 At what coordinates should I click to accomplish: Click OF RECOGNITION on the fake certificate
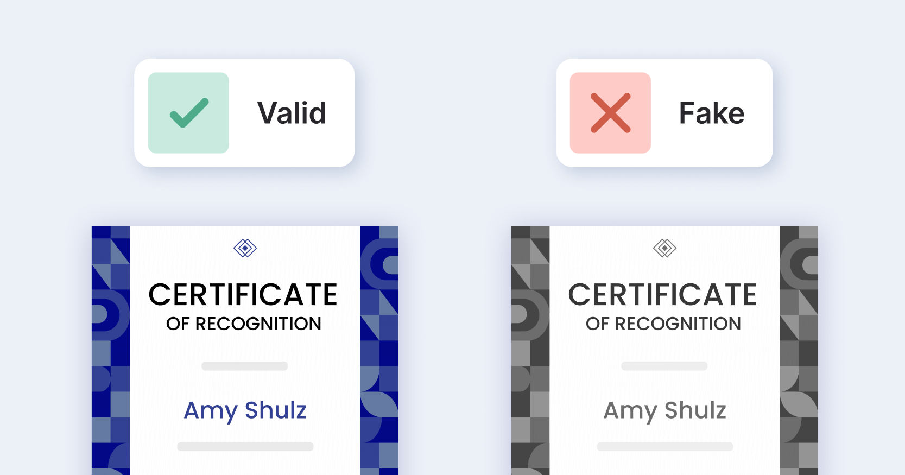click(x=663, y=324)
